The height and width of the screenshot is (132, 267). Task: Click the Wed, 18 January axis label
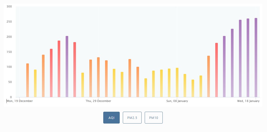(x=248, y=101)
